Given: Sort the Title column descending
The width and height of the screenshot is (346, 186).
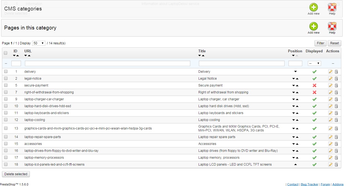Looking at the screenshot, I should [200, 56].
